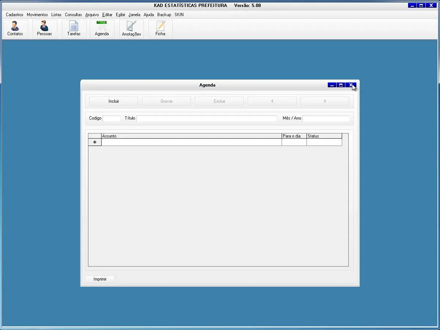This screenshot has width=440, height=330.
Task: Open the Ficha toolbar icon
Action: click(x=160, y=29)
